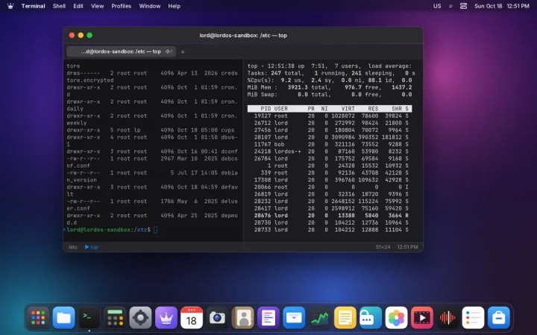This screenshot has width=537, height=335.
Task: Click the Tasks: 247 total line
Action: point(331,73)
